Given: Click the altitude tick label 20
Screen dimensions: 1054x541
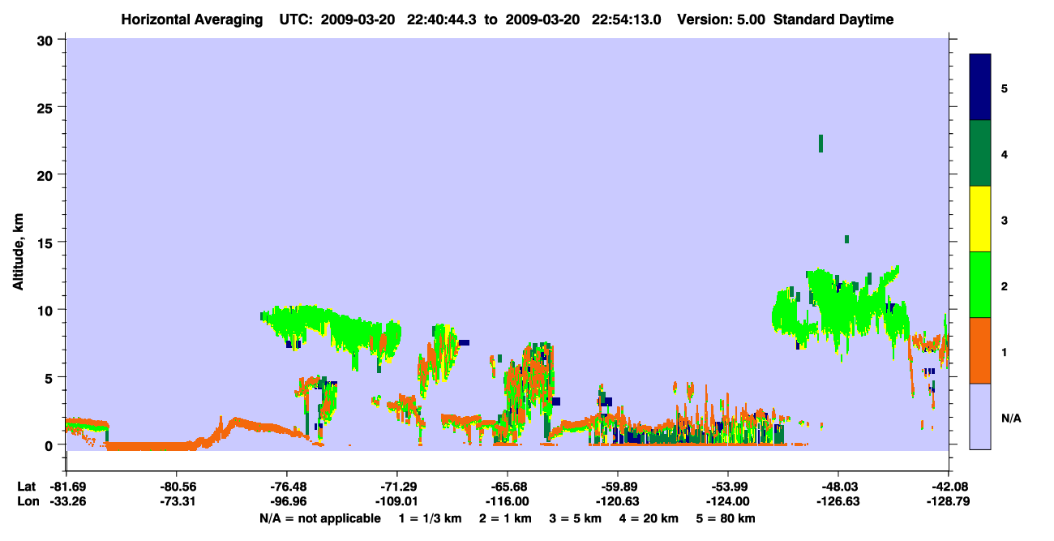Looking at the screenshot, I should pyautogui.click(x=47, y=174).
